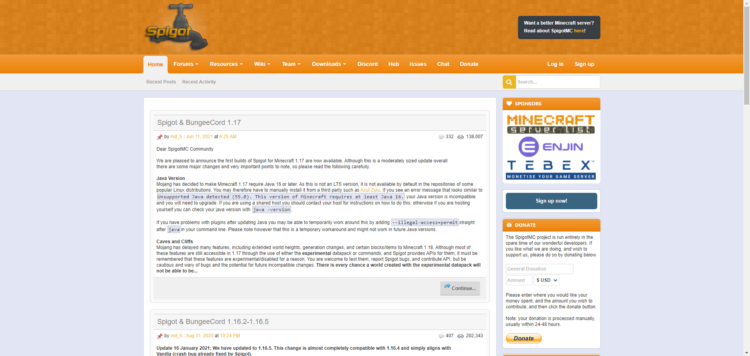Focus the Search field

[558, 82]
